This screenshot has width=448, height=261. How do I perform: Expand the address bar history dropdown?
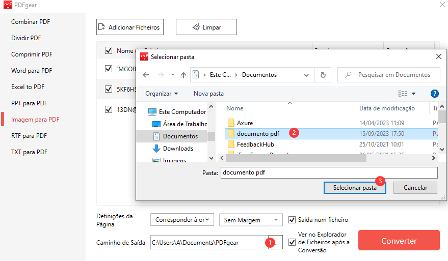(x=306, y=75)
